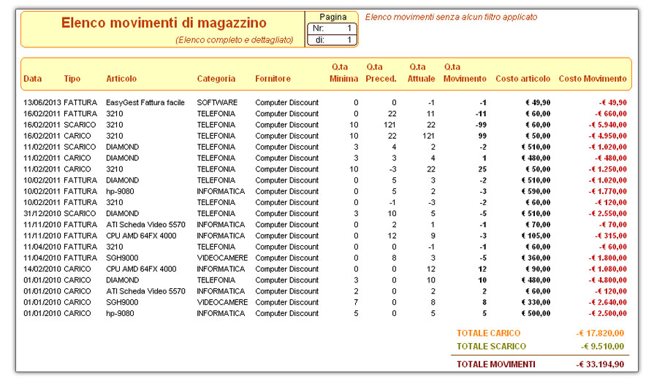Click the 'Tipo' column header
Image resolution: width=654 pixels, height=381 pixels.
[72, 79]
